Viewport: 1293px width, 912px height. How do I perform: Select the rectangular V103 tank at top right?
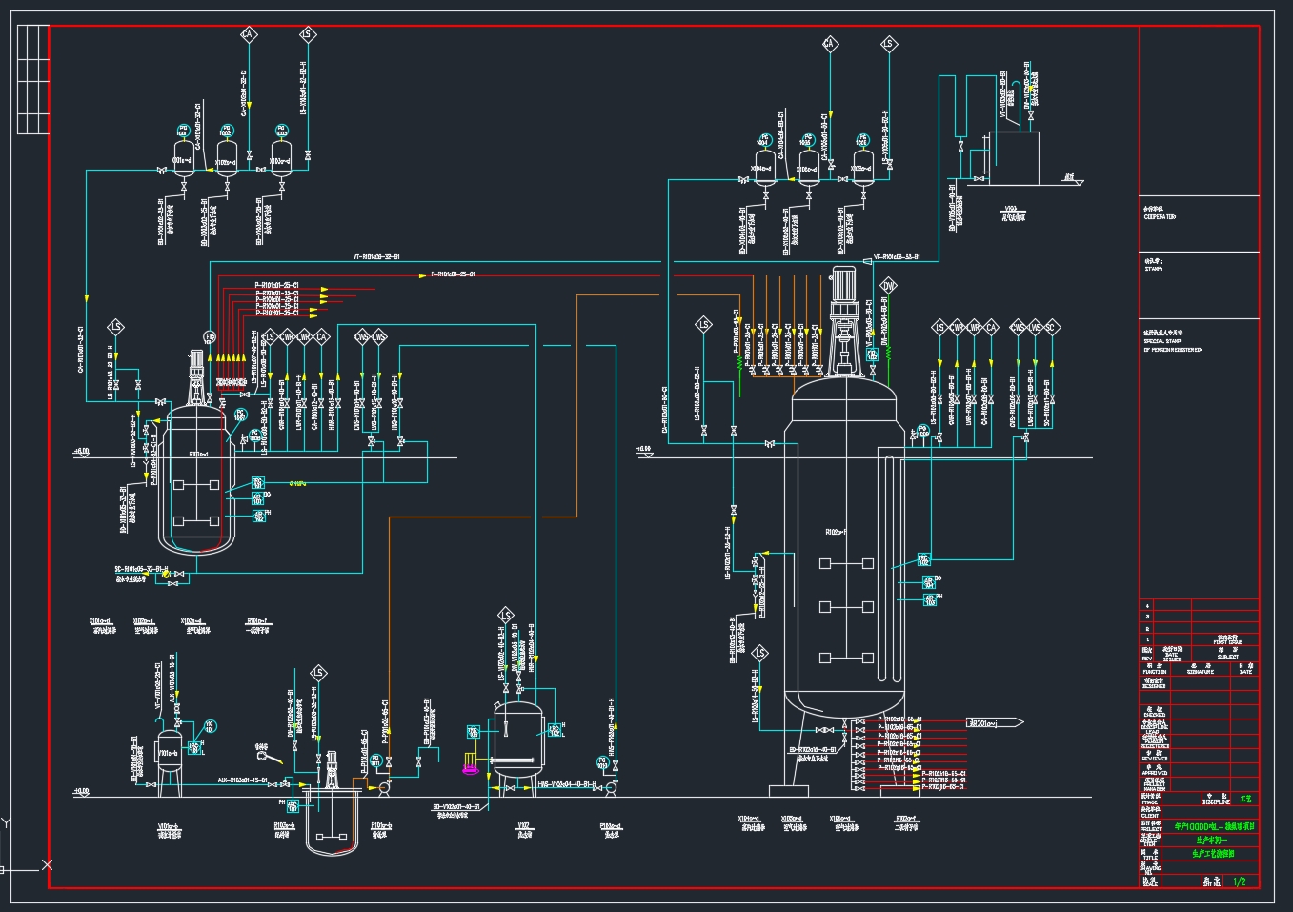1013,158
